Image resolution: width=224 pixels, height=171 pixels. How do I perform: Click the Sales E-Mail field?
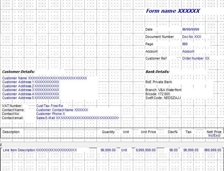pos(77,118)
